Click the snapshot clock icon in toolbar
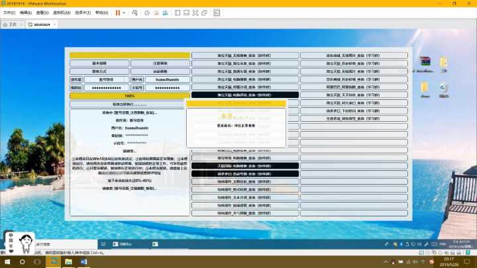 coord(146,13)
